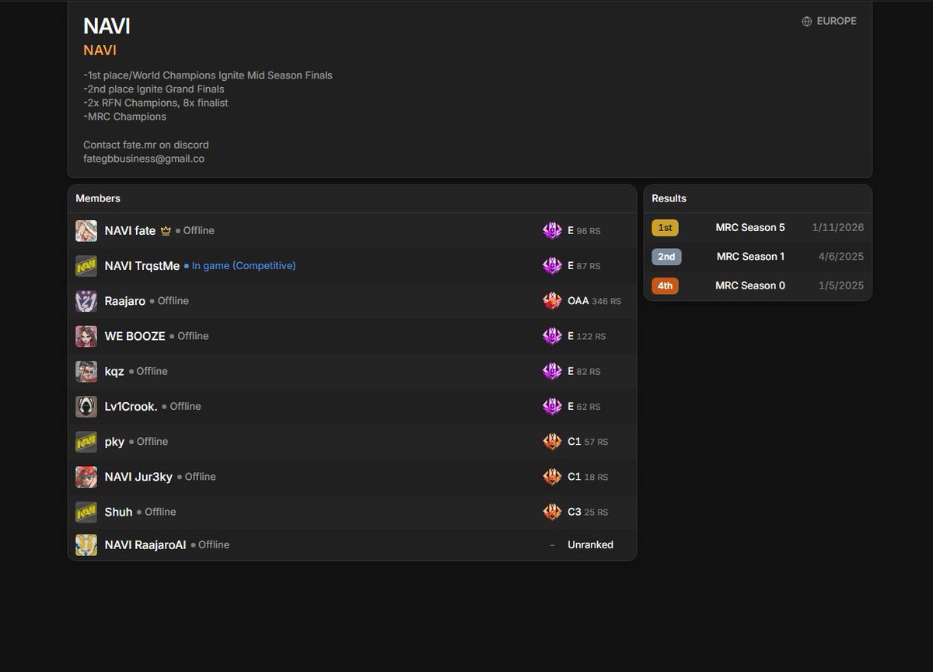This screenshot has width=933, height=672.
Task: Click Raajaro's red OAA rank badge
Action: pyautogui.click(x=552, y=301)
